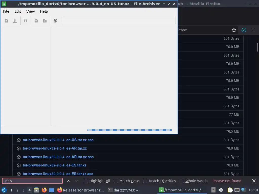Click Stop operation icon in File Archiver toolbar

(55, 21)
